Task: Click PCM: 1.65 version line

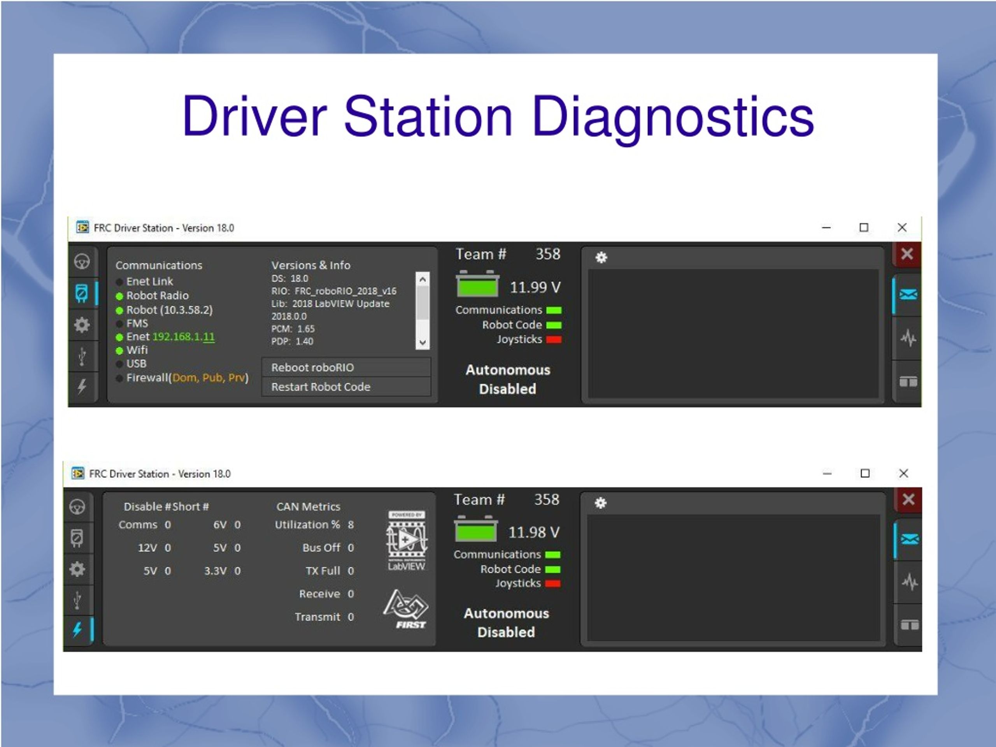Action: tap(293, 329)
